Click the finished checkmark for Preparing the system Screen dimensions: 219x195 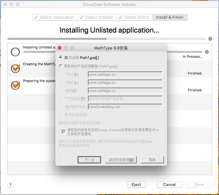click(15, 85)
